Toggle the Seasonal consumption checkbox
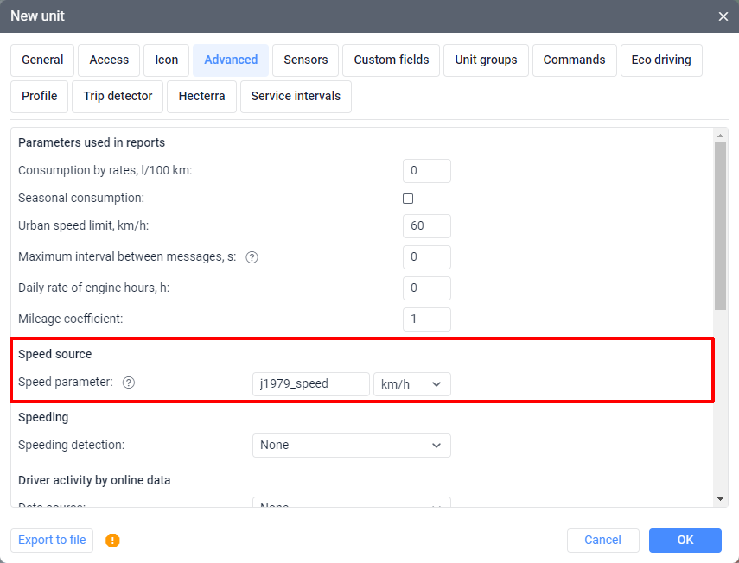This screenshot has height=563, width=739. [408, 199]
